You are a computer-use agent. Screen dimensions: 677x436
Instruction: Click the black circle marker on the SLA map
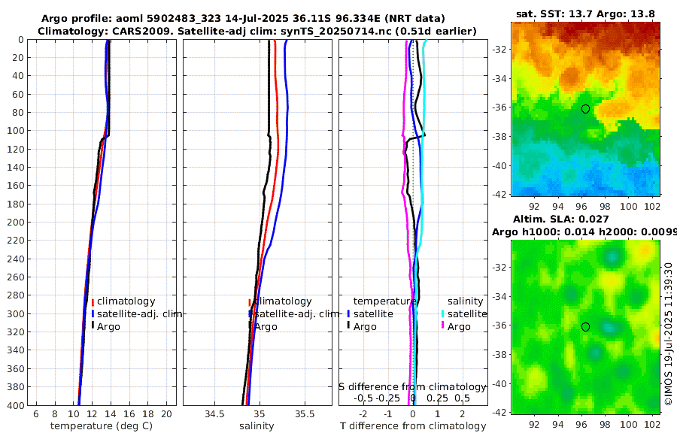point(585,327)
